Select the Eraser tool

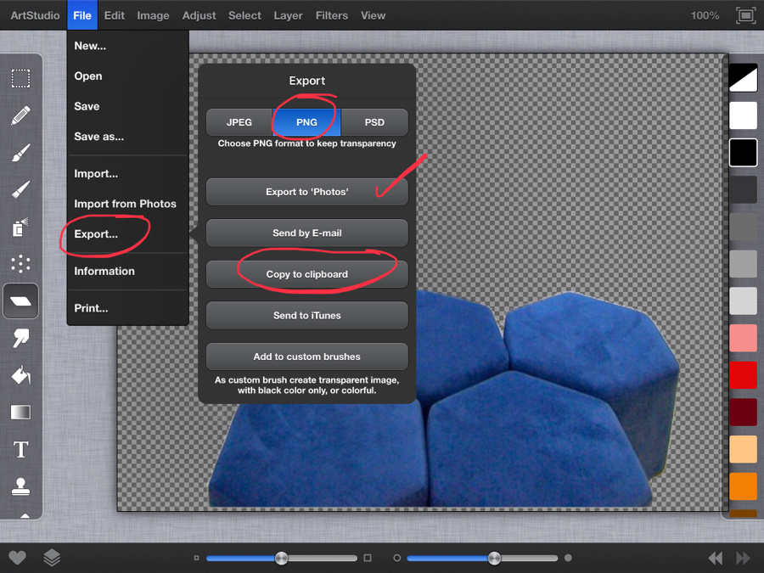tap(20, 301)
